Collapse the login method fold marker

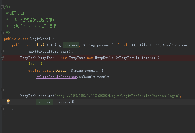(x=2, y=51)
